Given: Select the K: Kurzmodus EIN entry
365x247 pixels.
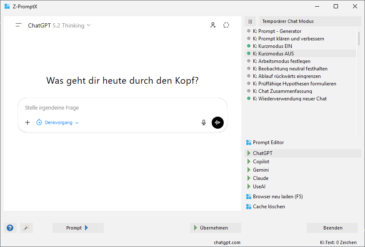Looking at the screenshot, I should [275, 46].
